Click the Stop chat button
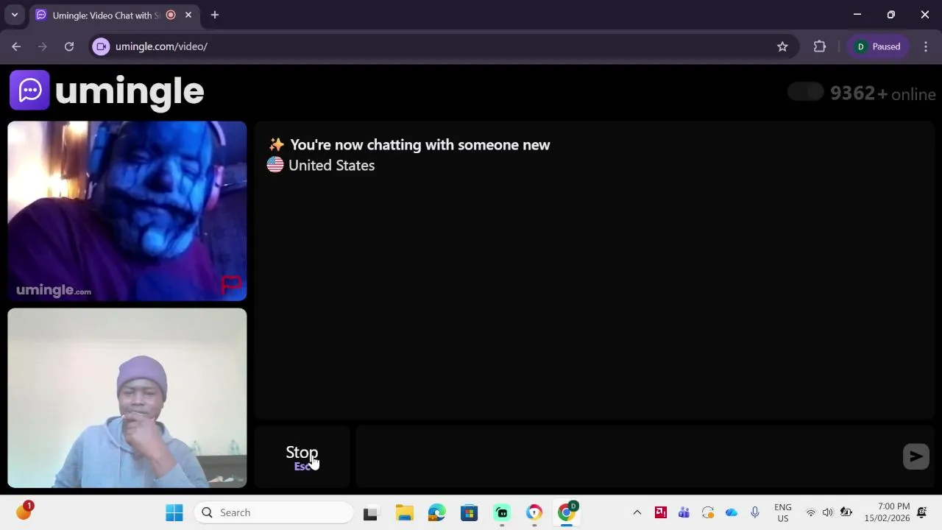Image resolution: width=942 pixels, height=530 pixels. (302, 457)
